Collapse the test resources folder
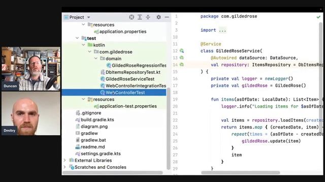 (83, 99)
